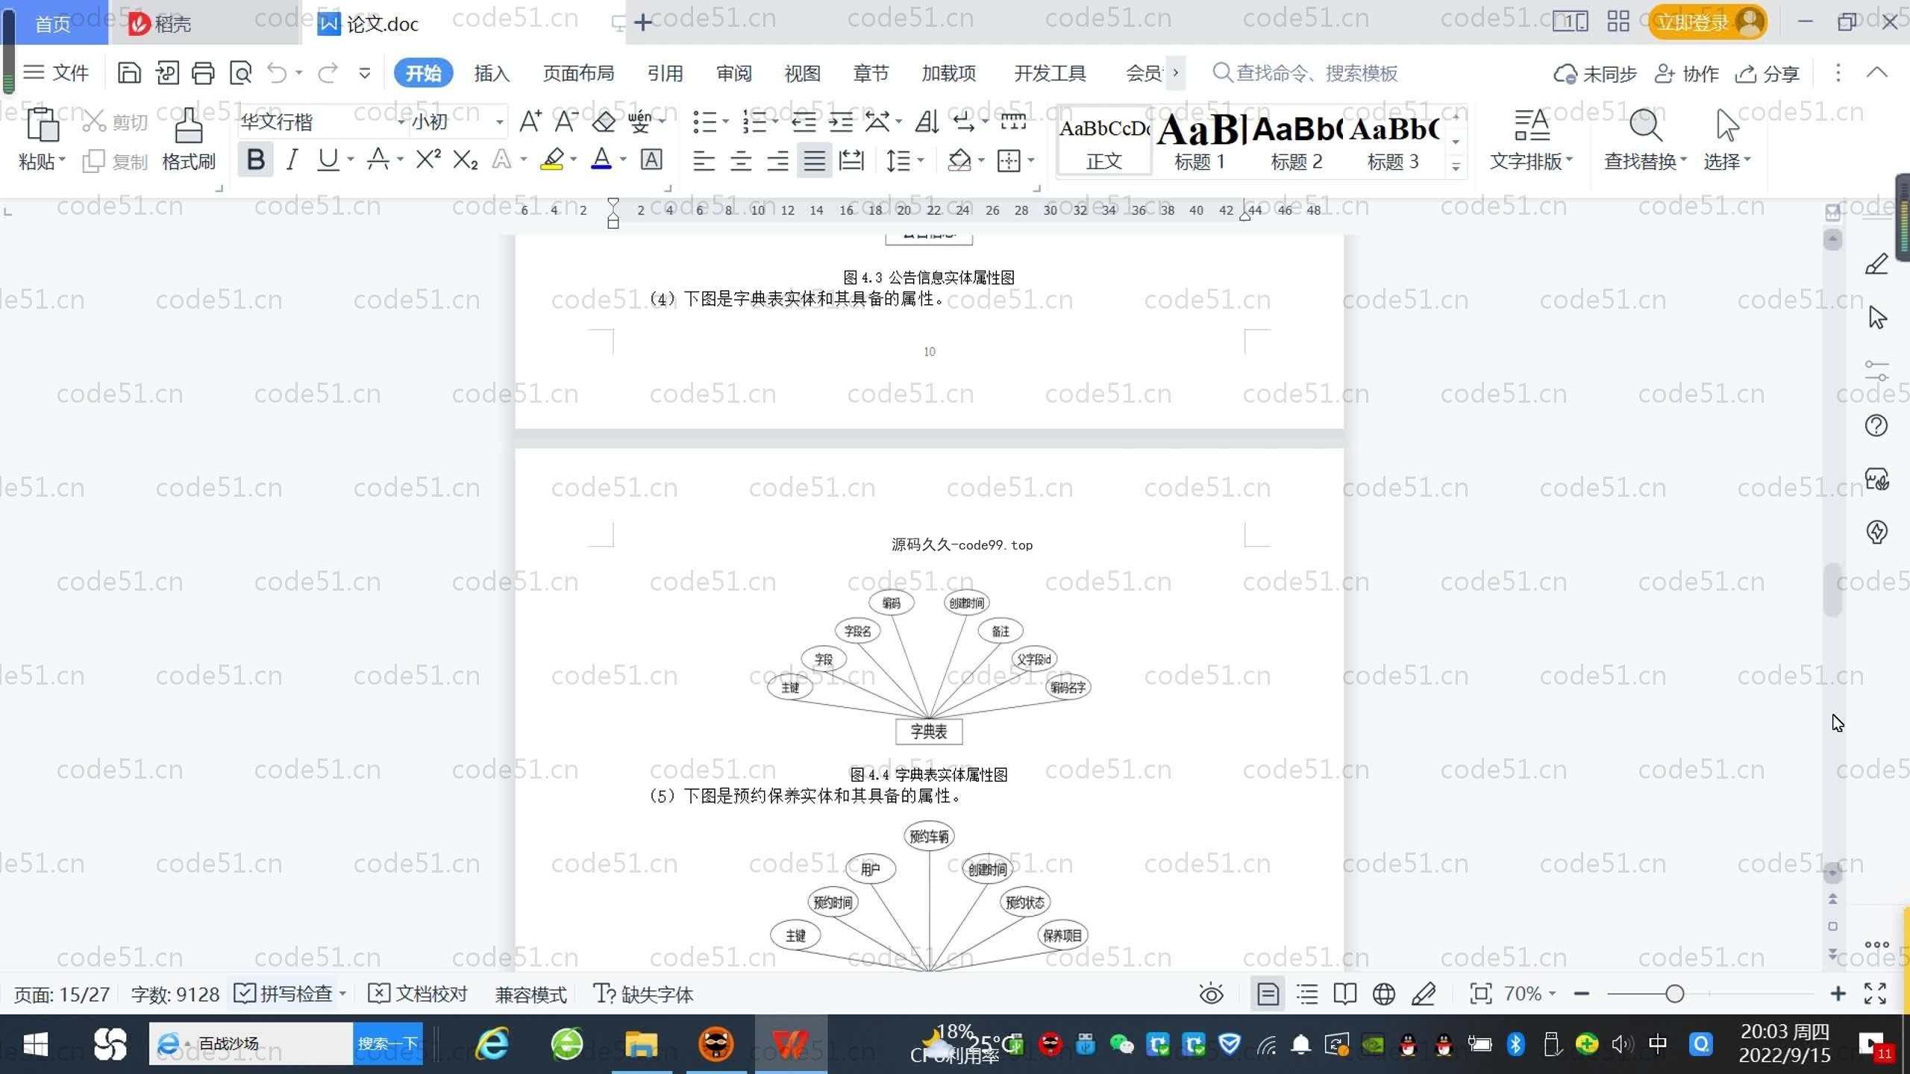This screenshot has width=1910, height=1074.
Task: Toggle Italic formatting
Action: [x=292, y=160]
